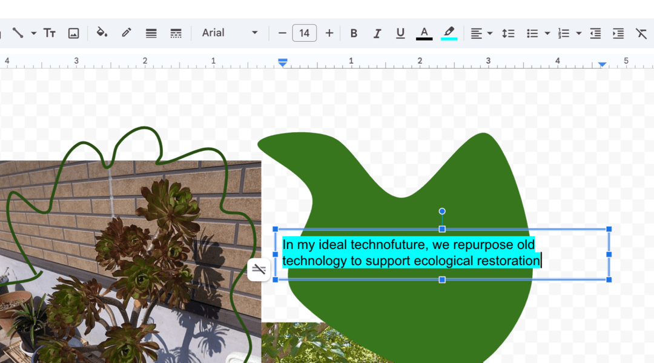654x363 pixels.
Task: Open line and paragraph spacing options
Action: pyautogui.click(x=508, y=33)
